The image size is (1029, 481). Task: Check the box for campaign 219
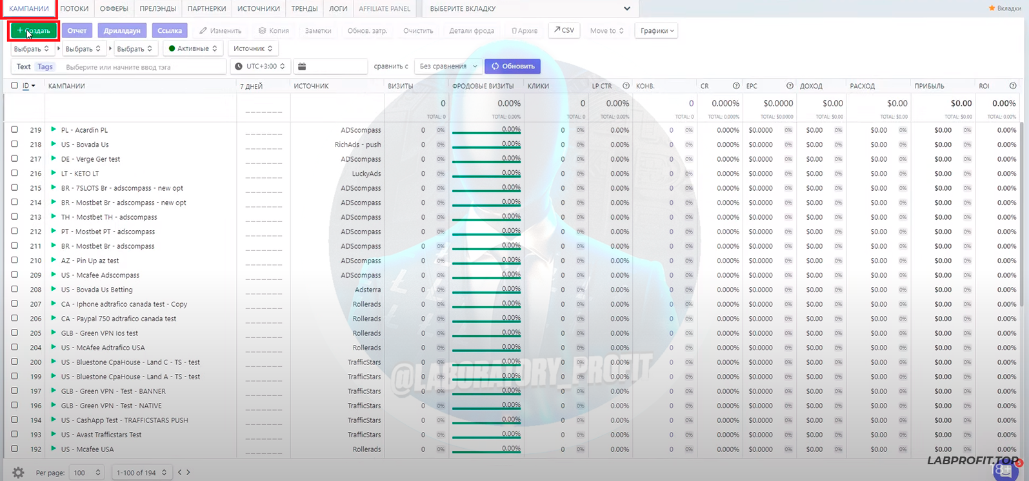[14, 130]
